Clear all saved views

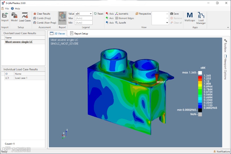coord(176,23)
